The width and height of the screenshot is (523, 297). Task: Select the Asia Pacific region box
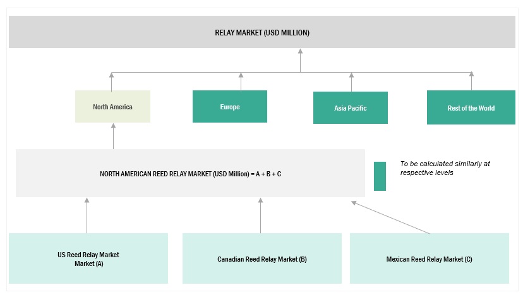coord(351,108)
